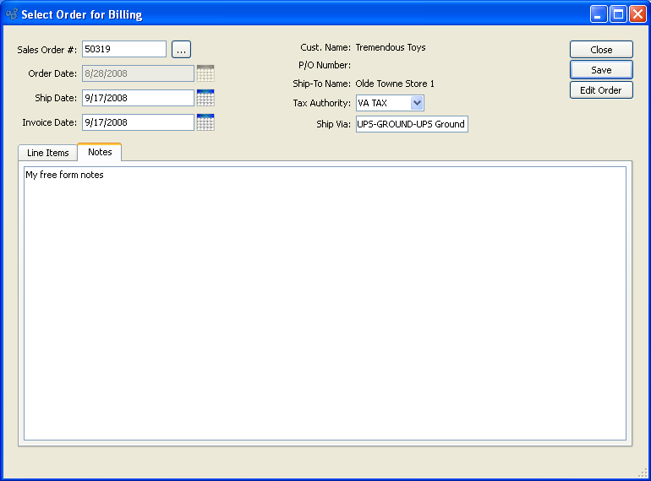Click into the Ship Date field
This screenshot has width=651, height=481.
(x=138, y=98)
